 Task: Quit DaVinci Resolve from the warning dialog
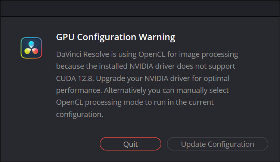(130, 144)
